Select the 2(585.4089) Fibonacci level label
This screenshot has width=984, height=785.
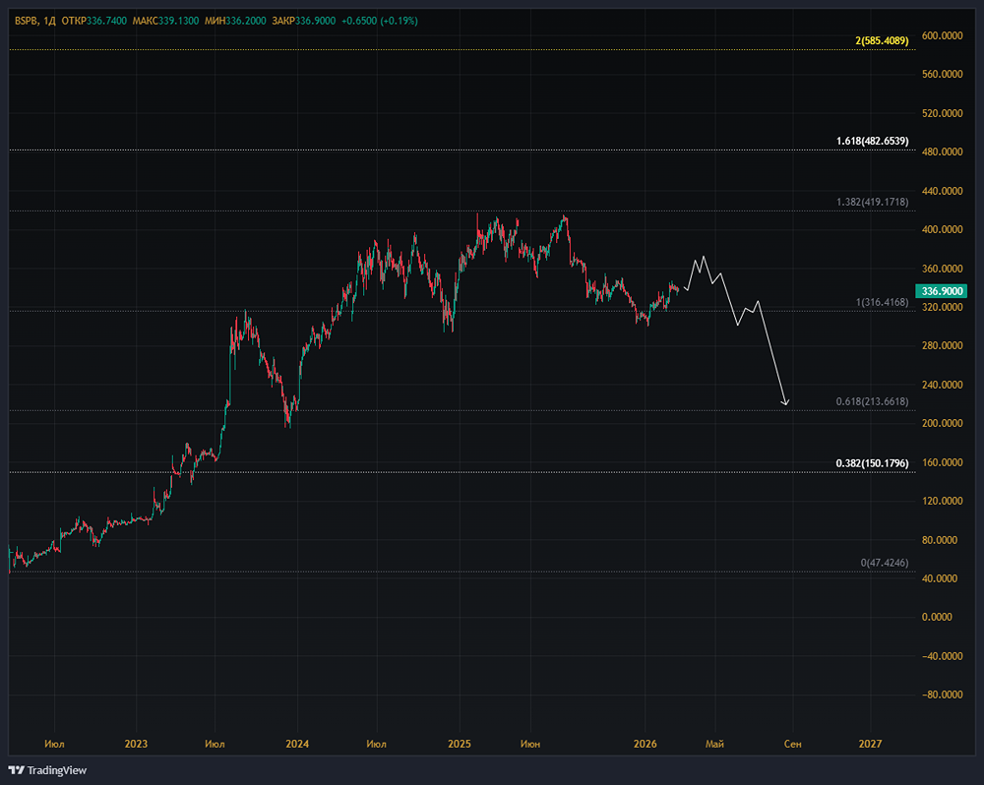click(882, 40)
